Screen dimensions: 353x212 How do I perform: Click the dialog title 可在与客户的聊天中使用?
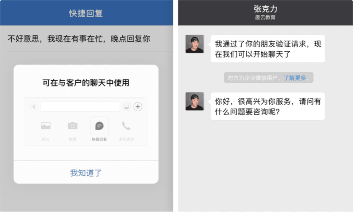pyautogui.click(x=86, y=83)
